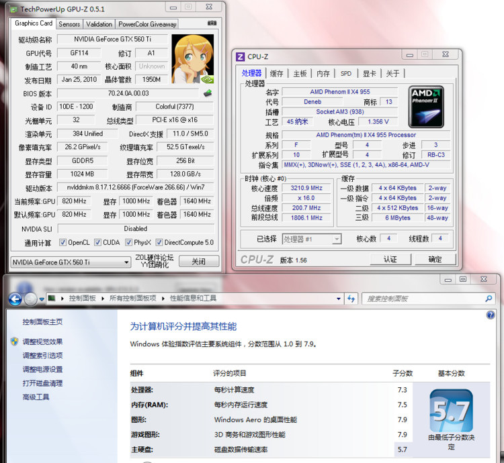Select the 缓存 tab in CPU-Z
This screenshot has width=504, height=463.
pos(276,74)
